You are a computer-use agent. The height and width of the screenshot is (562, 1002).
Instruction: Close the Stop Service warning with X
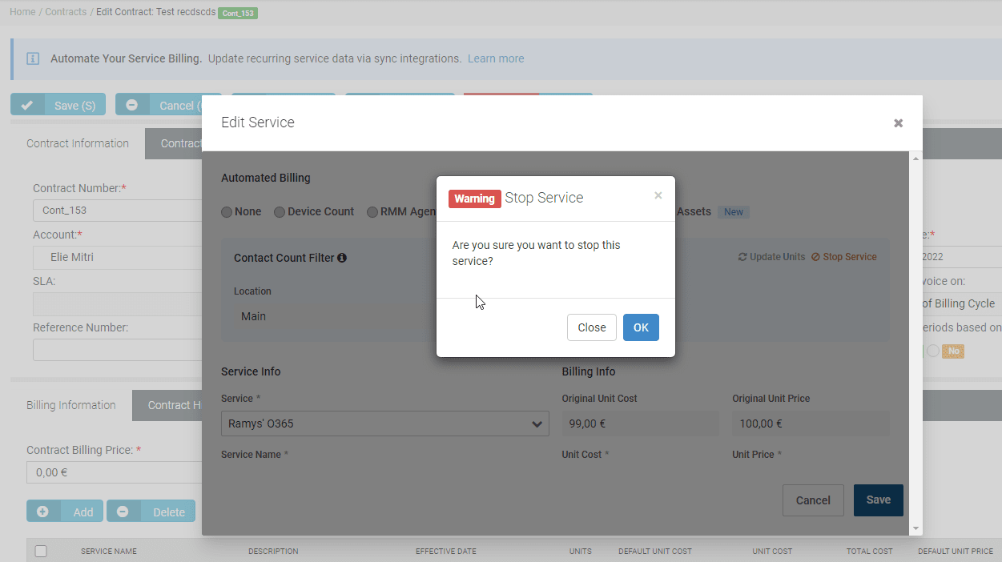[658, 195]
